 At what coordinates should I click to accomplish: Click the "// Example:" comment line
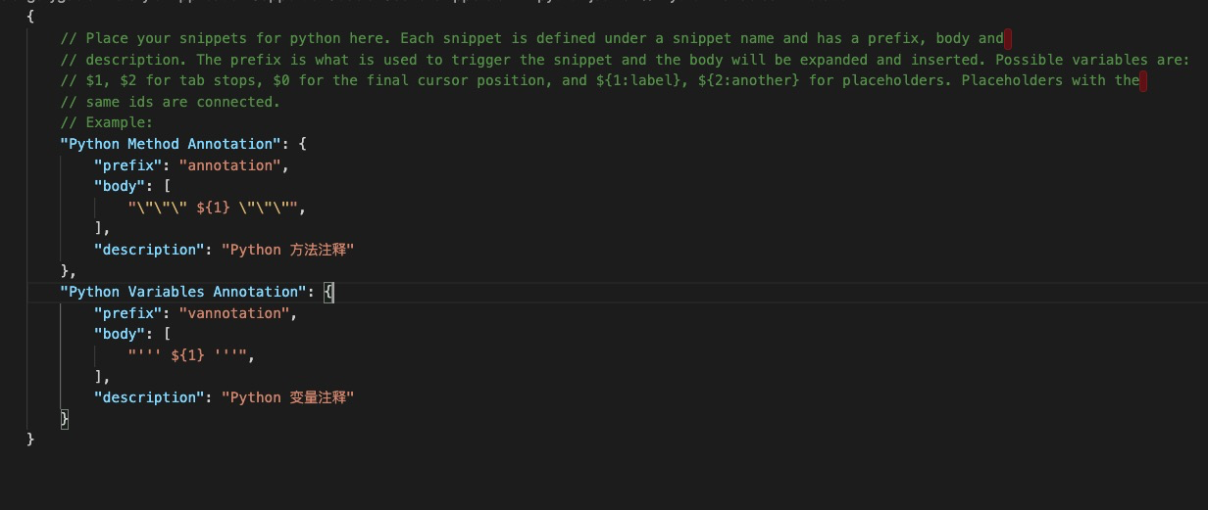pyautogui.click(x=107, y=122)
